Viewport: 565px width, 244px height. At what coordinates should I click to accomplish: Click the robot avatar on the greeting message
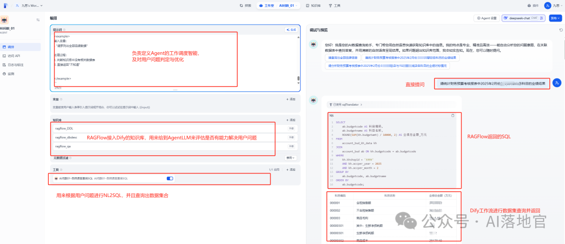point(313,44)
